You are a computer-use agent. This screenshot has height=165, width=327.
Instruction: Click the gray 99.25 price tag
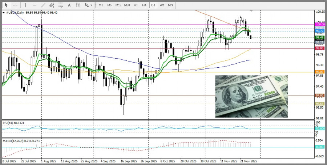tap(320, 42)
